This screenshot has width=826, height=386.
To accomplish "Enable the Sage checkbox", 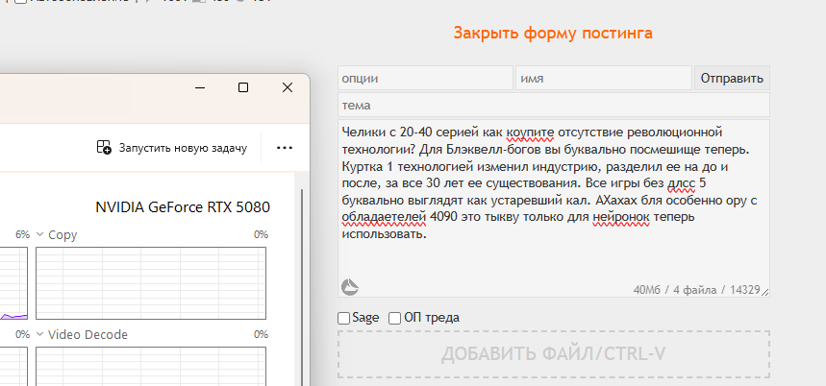I will pyautogui.click(x=343, y=318).
